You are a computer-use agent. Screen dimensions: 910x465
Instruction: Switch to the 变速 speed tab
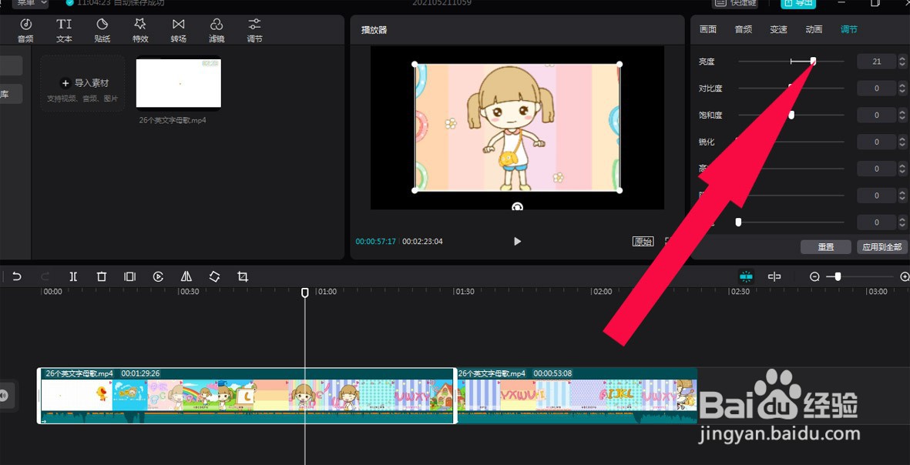(x=779, y=29)
